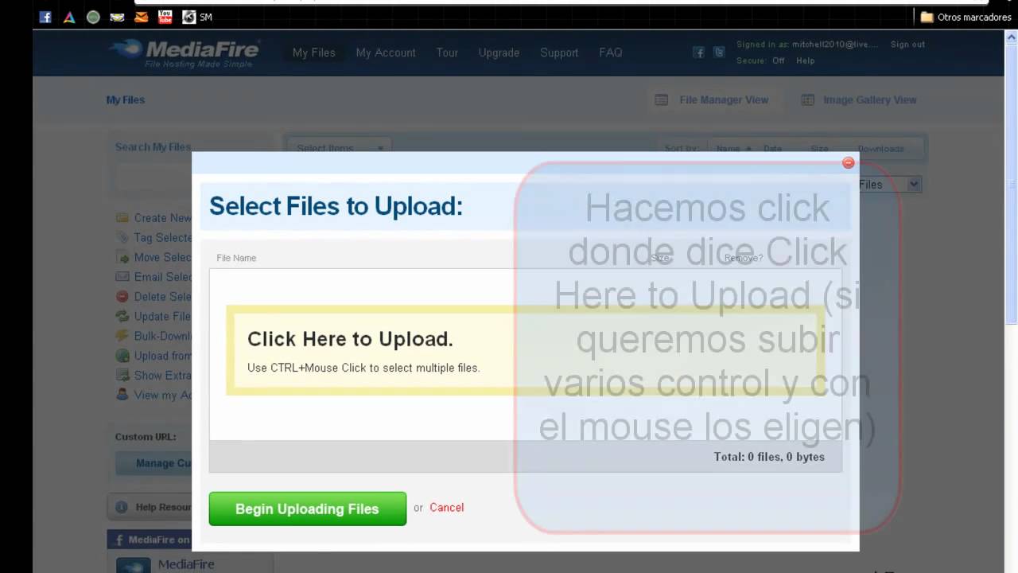The height and width of the screenshot is (573, 1018).
Task: Sort files by Name
Action: pyautogui.click(x=733, y=149)
